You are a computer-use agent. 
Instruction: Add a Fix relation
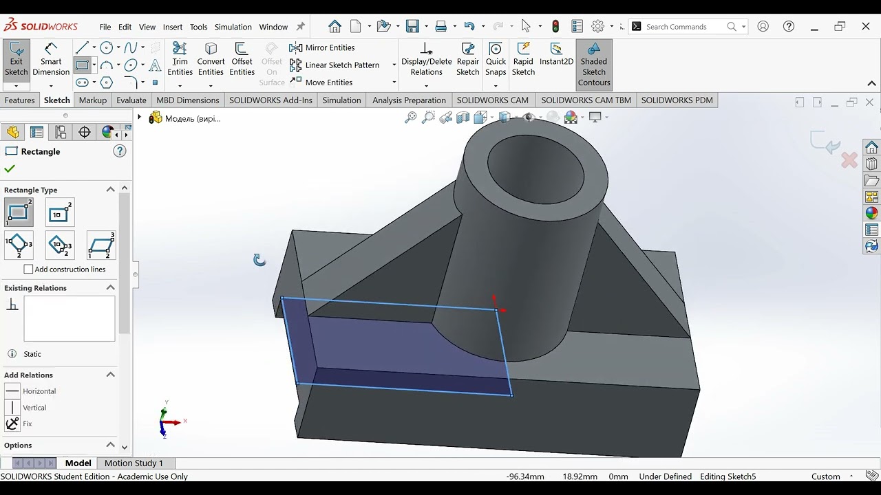coord(19,424)
